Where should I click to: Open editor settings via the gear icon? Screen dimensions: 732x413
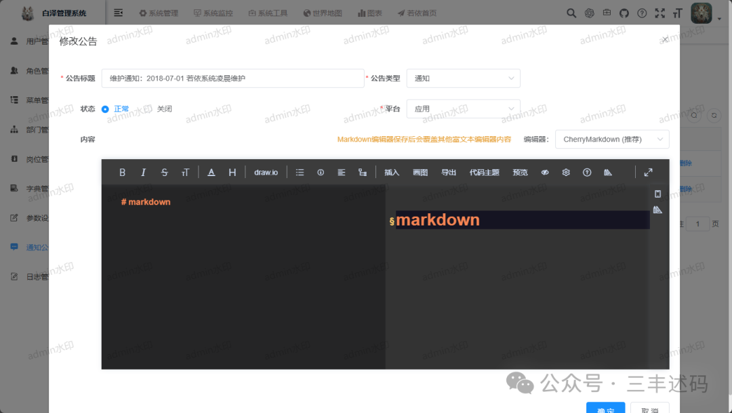(566, 173)
